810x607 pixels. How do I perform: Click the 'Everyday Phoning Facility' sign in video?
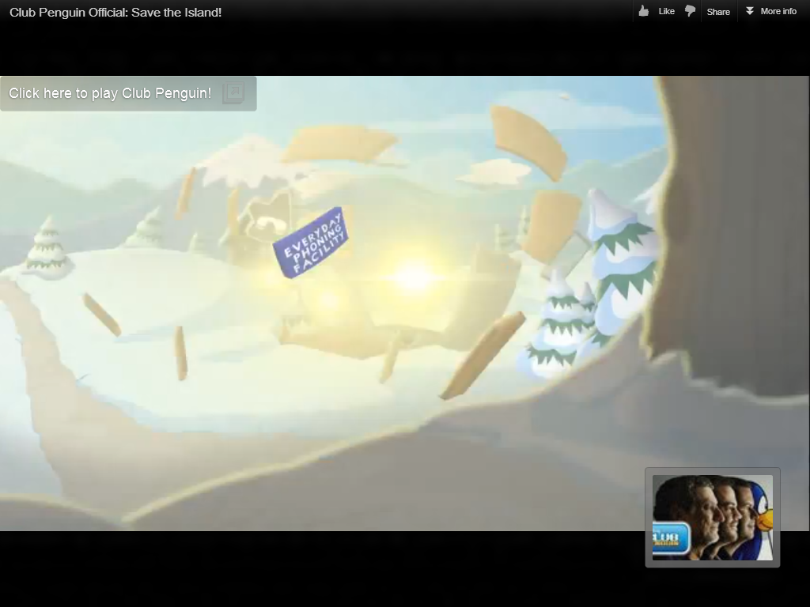311,242
